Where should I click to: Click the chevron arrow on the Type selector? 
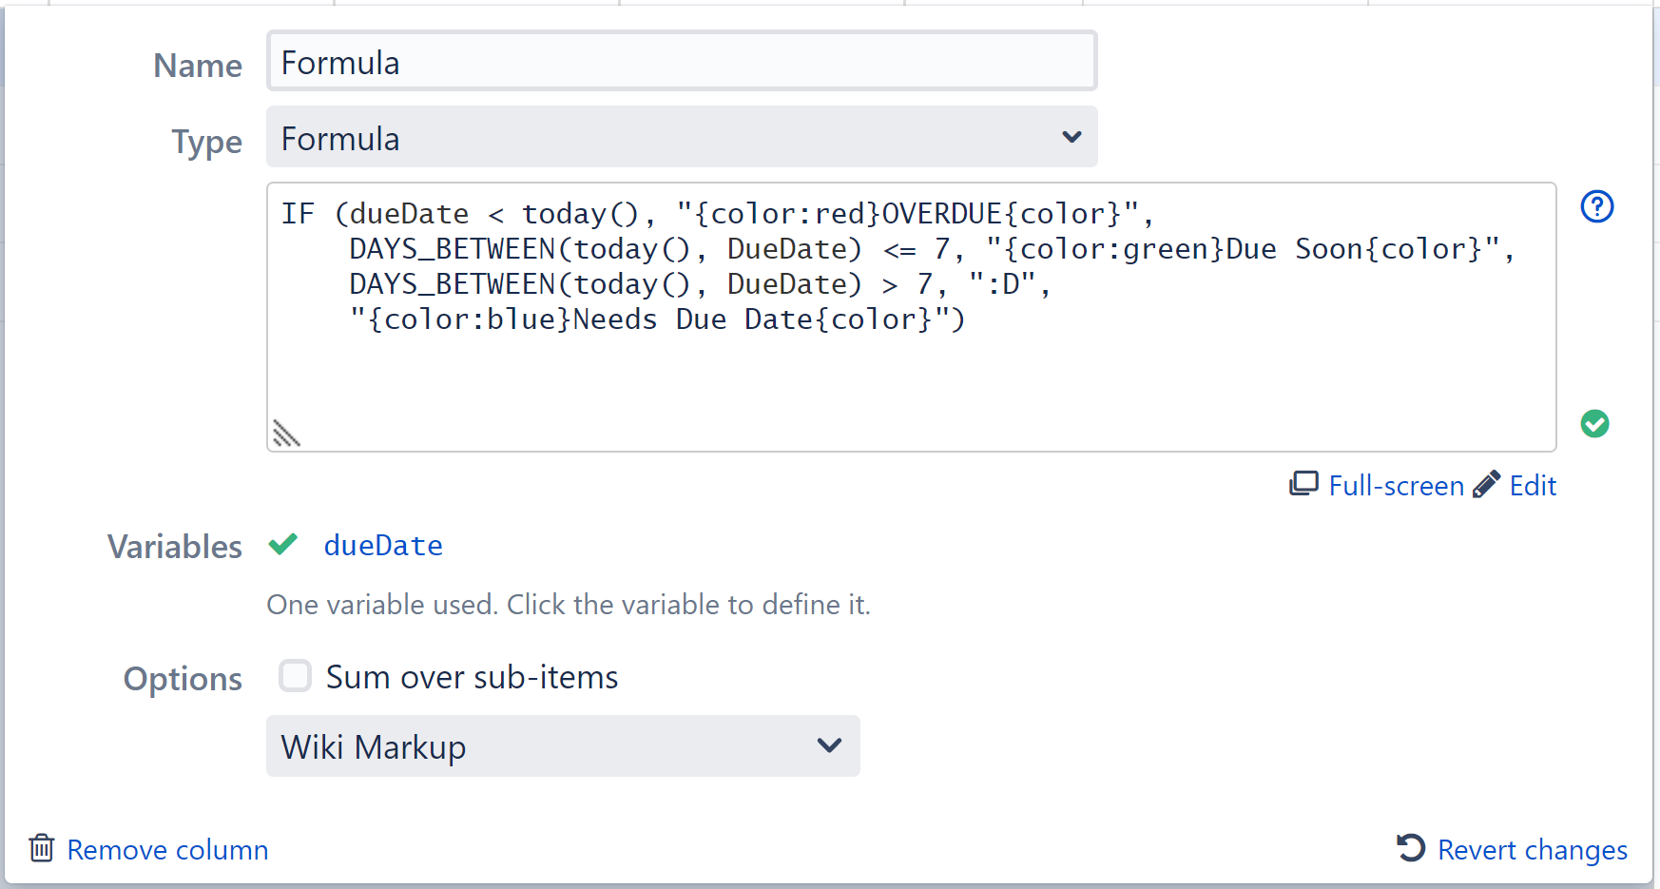(1071, 137)
